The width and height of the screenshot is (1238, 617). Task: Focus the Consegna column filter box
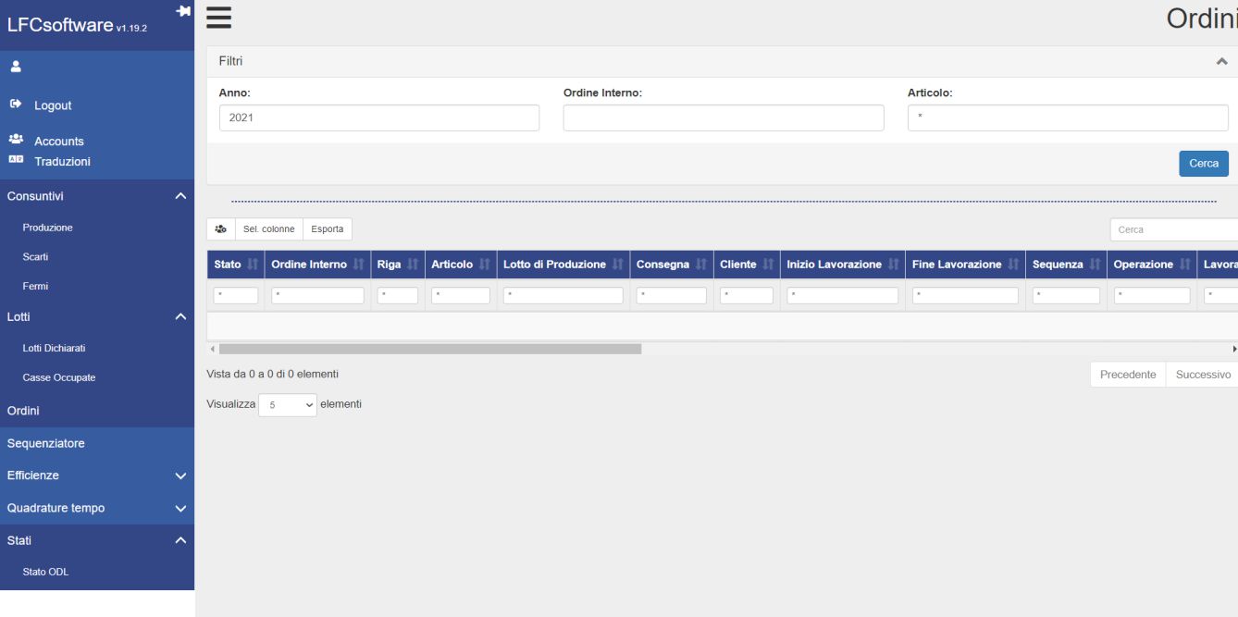672,296
